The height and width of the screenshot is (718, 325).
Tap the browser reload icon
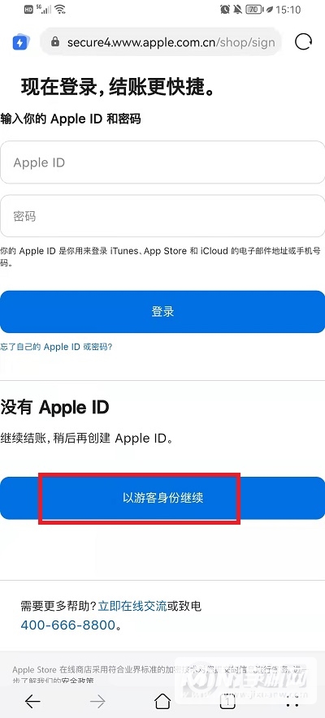303,42
